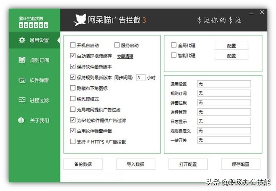Click the gear icon beside 通用设置

coord(22,40)
